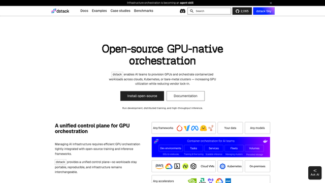
Task: Select the Volumes box
Action: (x=254, y=148)
